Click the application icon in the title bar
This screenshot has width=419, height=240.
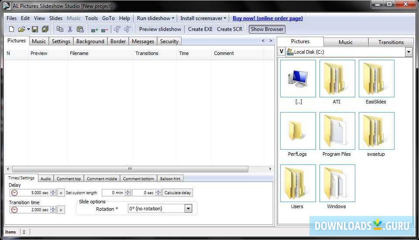point(7,6)
